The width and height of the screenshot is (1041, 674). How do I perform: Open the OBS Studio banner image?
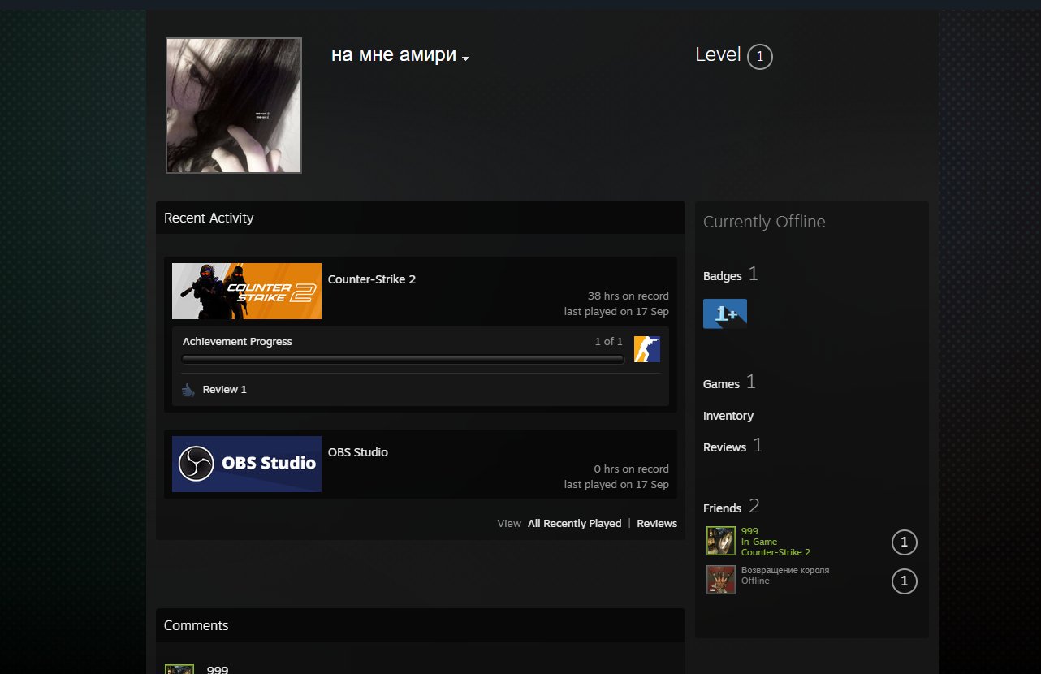(x=247, y=464)
